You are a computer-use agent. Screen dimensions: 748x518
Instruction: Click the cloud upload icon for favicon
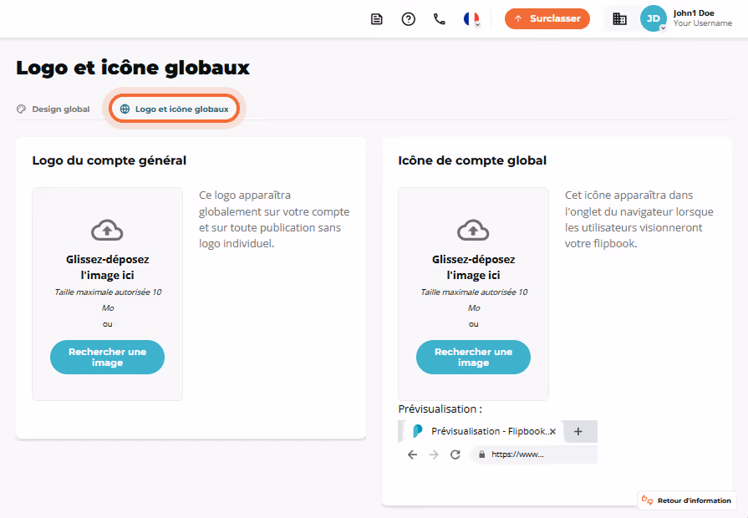tap(473, 230)
